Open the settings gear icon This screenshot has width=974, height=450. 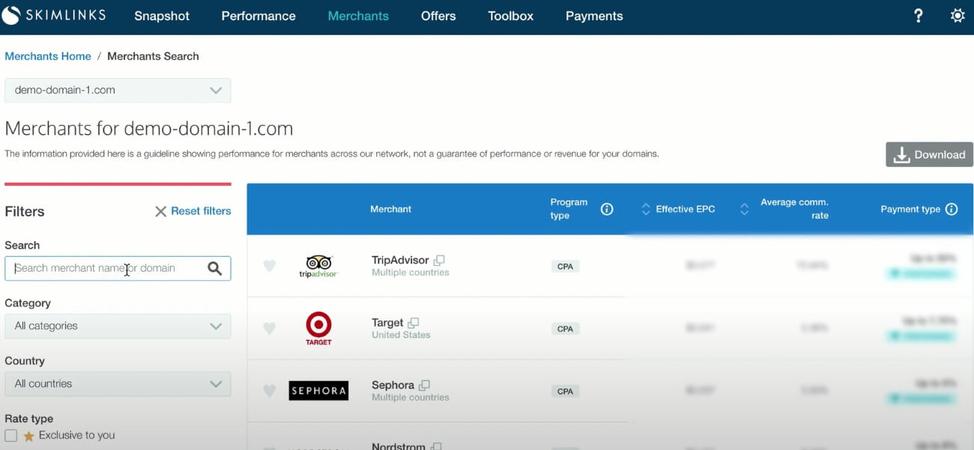(958, 16)
